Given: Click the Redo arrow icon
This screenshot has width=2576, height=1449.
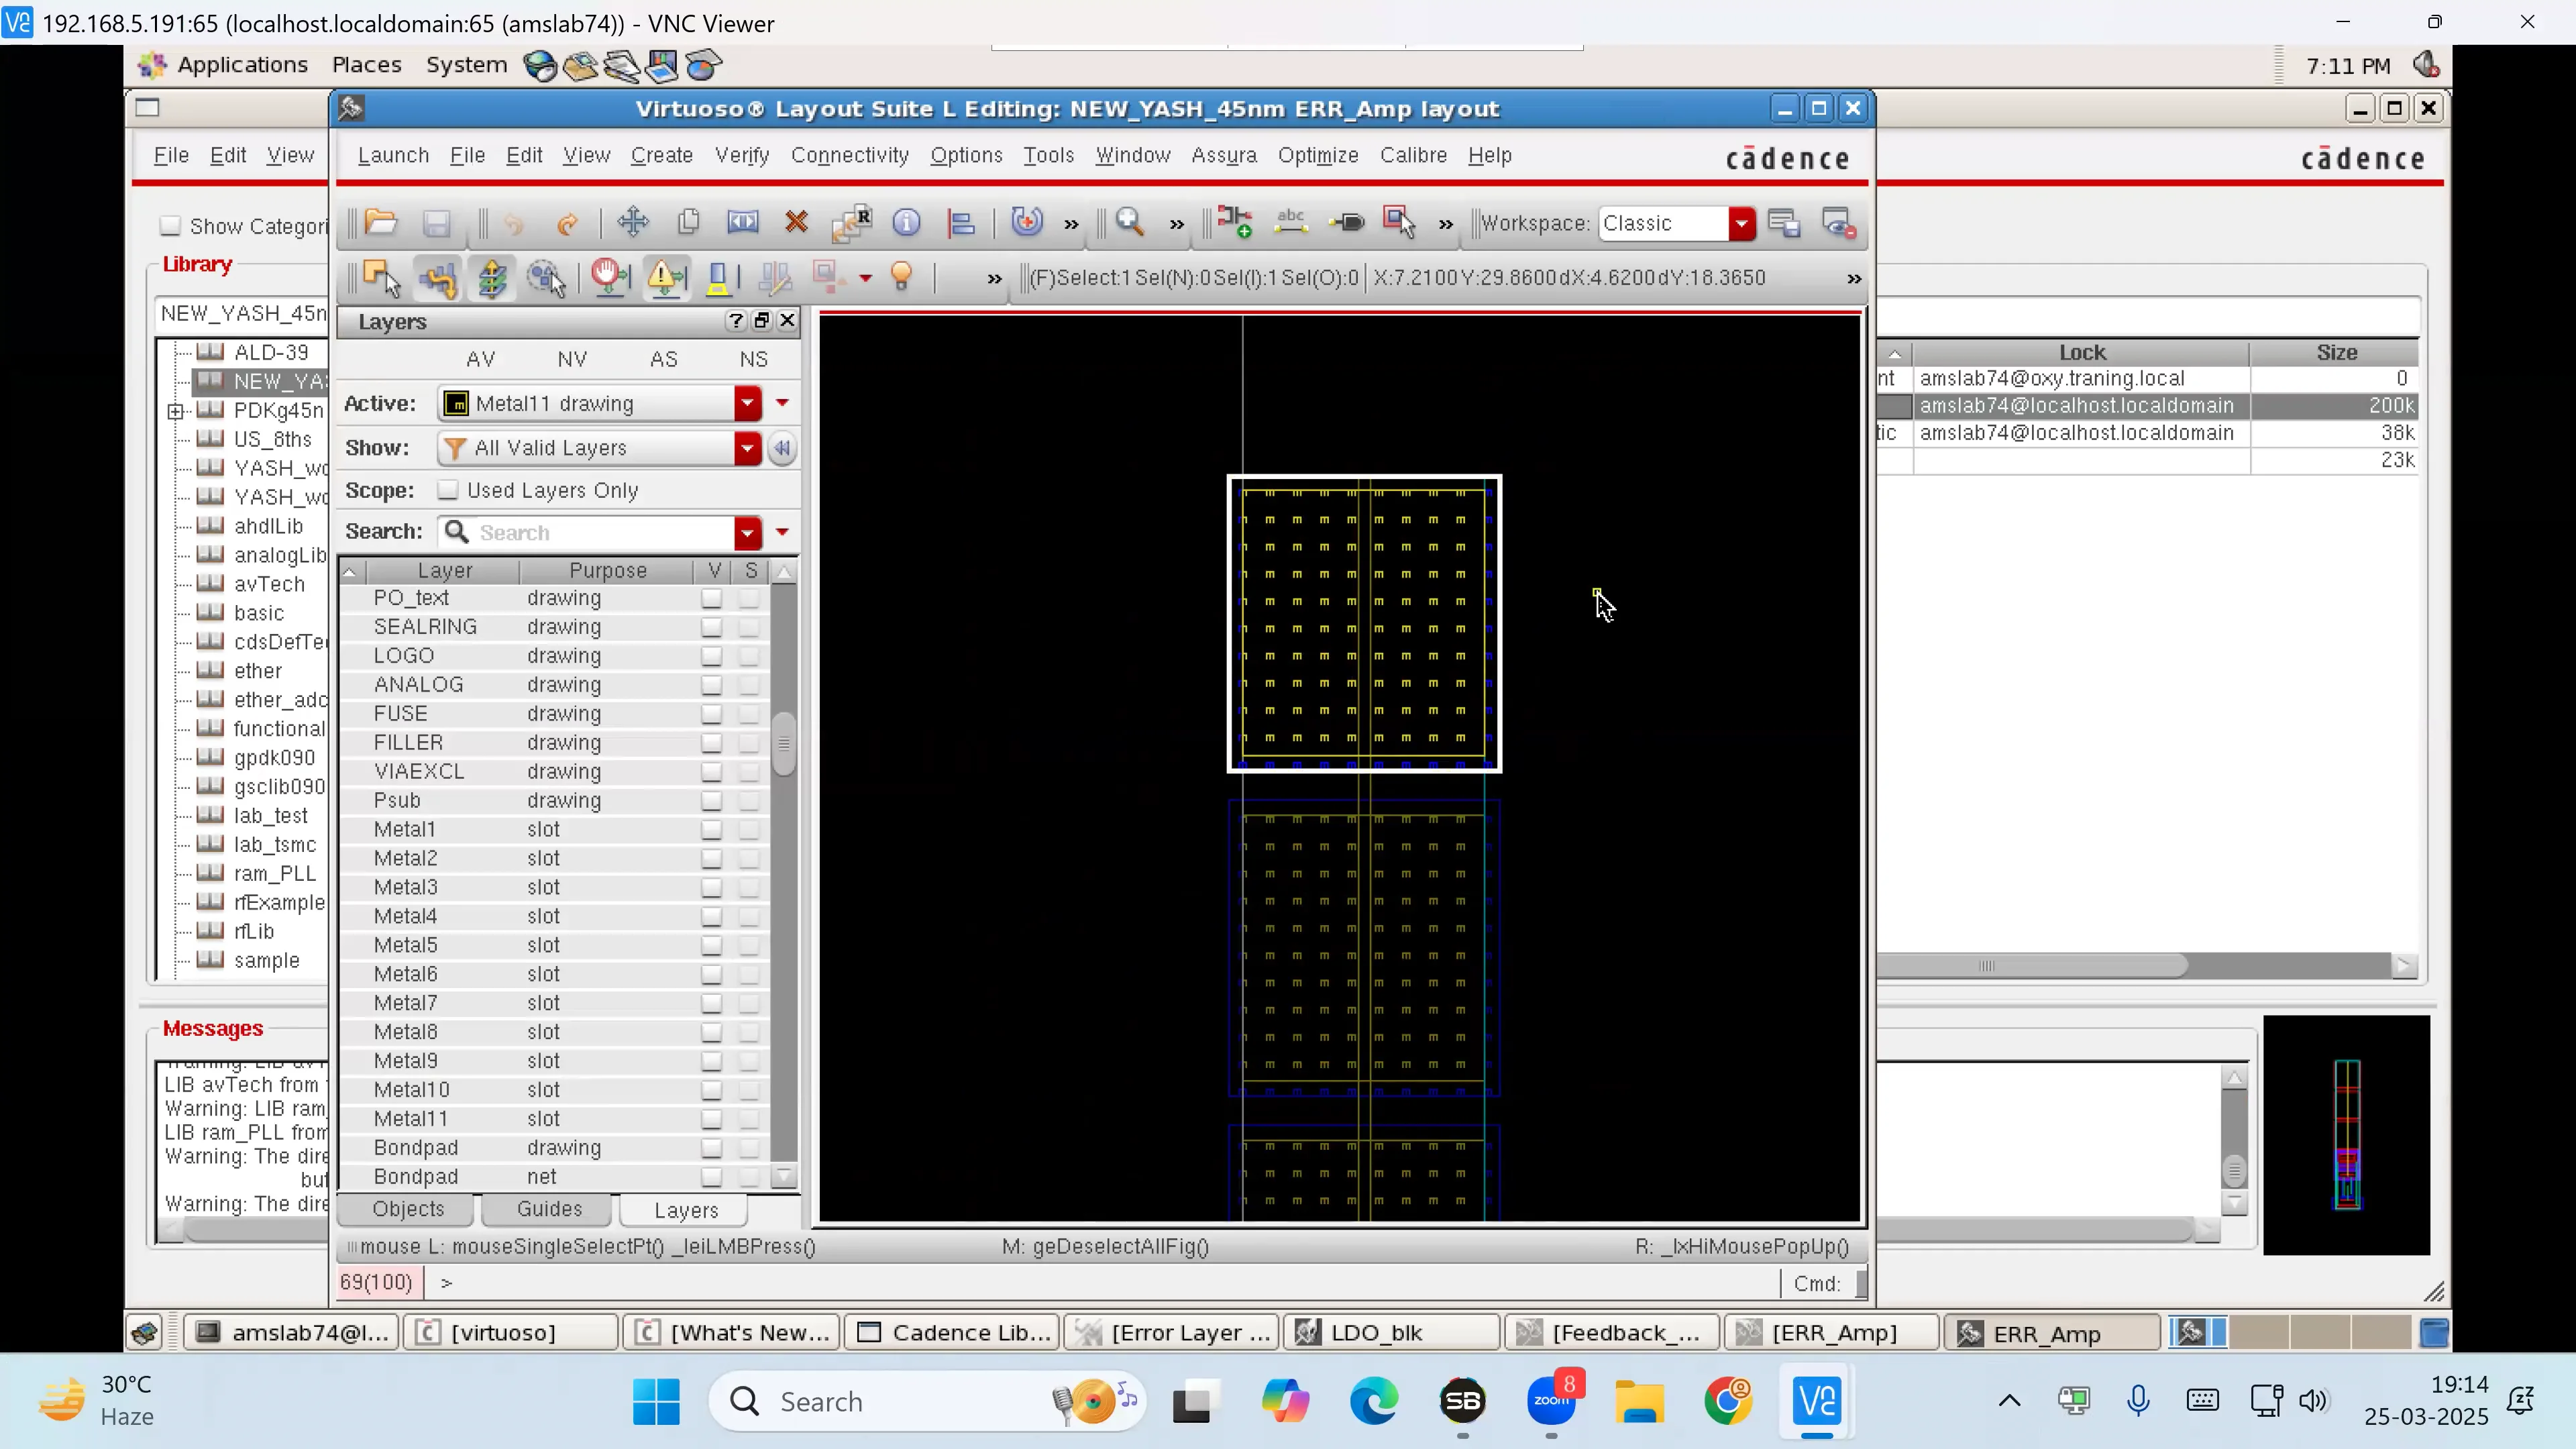Looking at the screenshot, I should [x=567, y=224].
